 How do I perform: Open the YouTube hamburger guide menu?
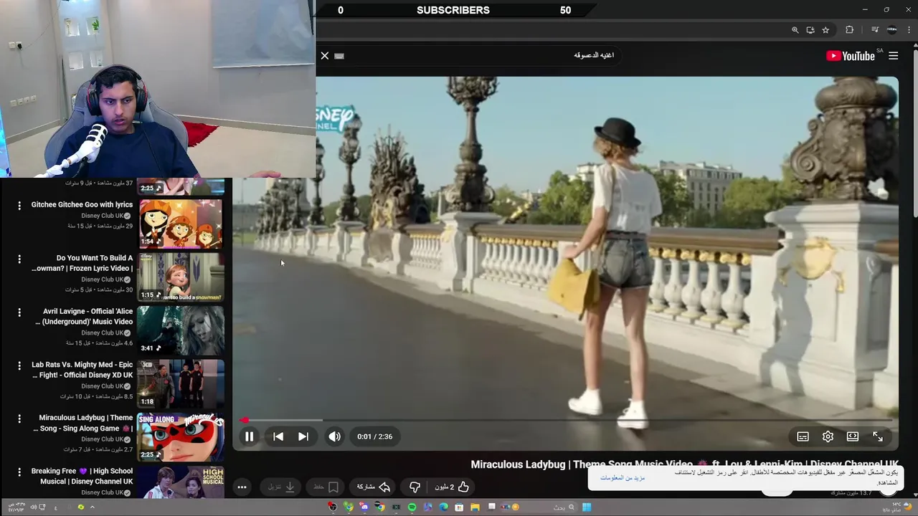click(x=894, y=56)
